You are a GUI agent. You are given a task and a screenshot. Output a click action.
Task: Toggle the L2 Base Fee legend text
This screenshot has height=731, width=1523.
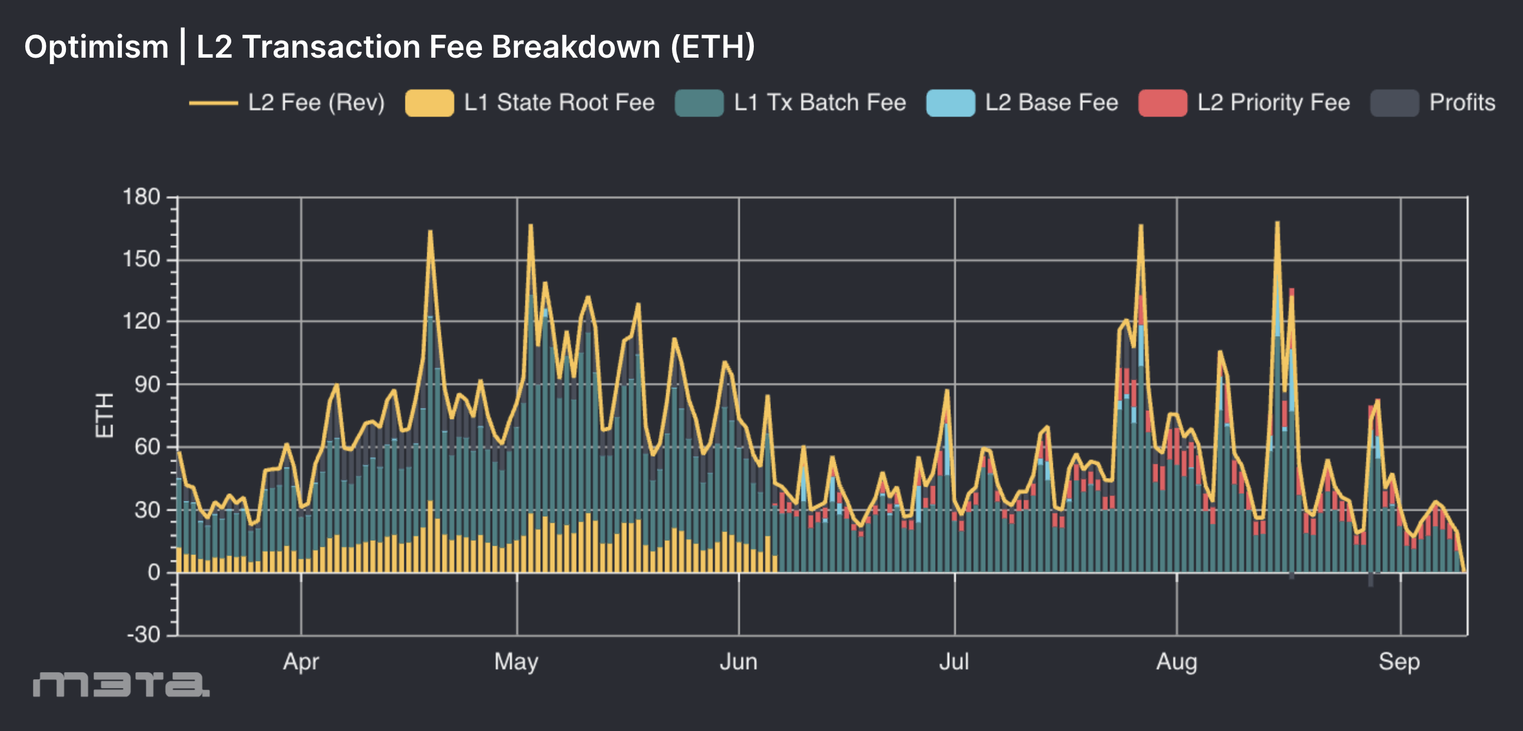(1051, 103)
